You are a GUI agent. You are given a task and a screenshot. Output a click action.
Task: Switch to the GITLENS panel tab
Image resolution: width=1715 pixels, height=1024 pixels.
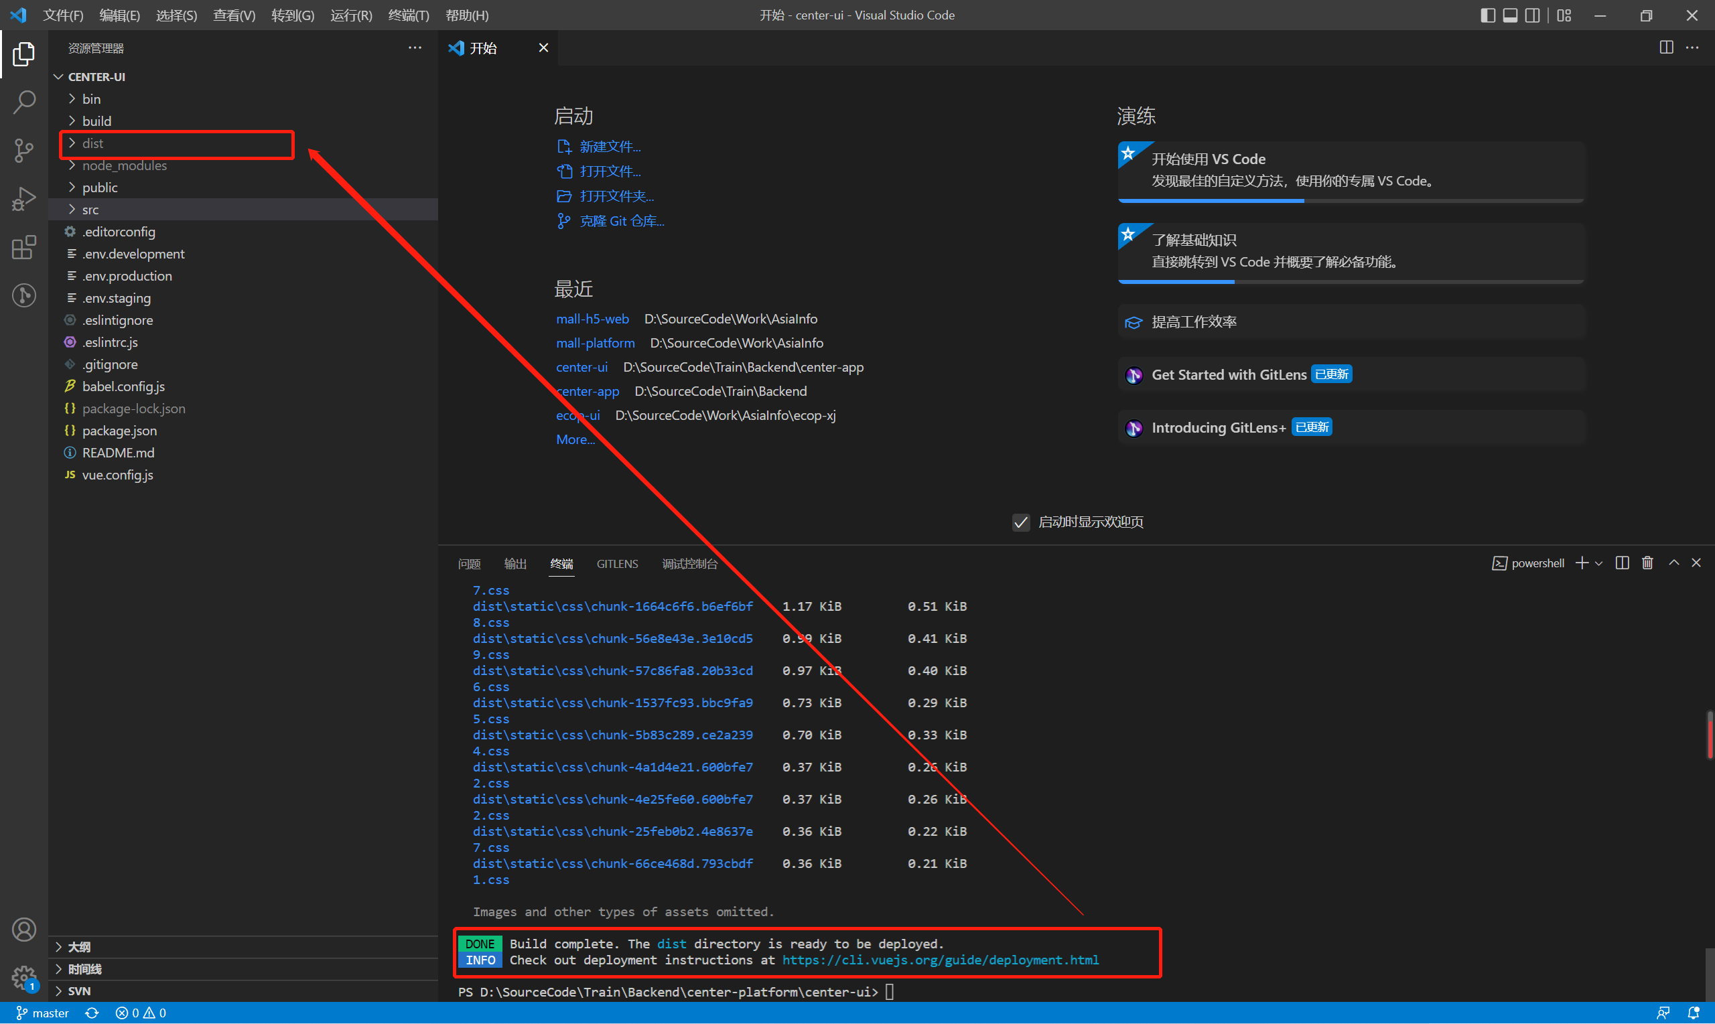tap(617, 564)
